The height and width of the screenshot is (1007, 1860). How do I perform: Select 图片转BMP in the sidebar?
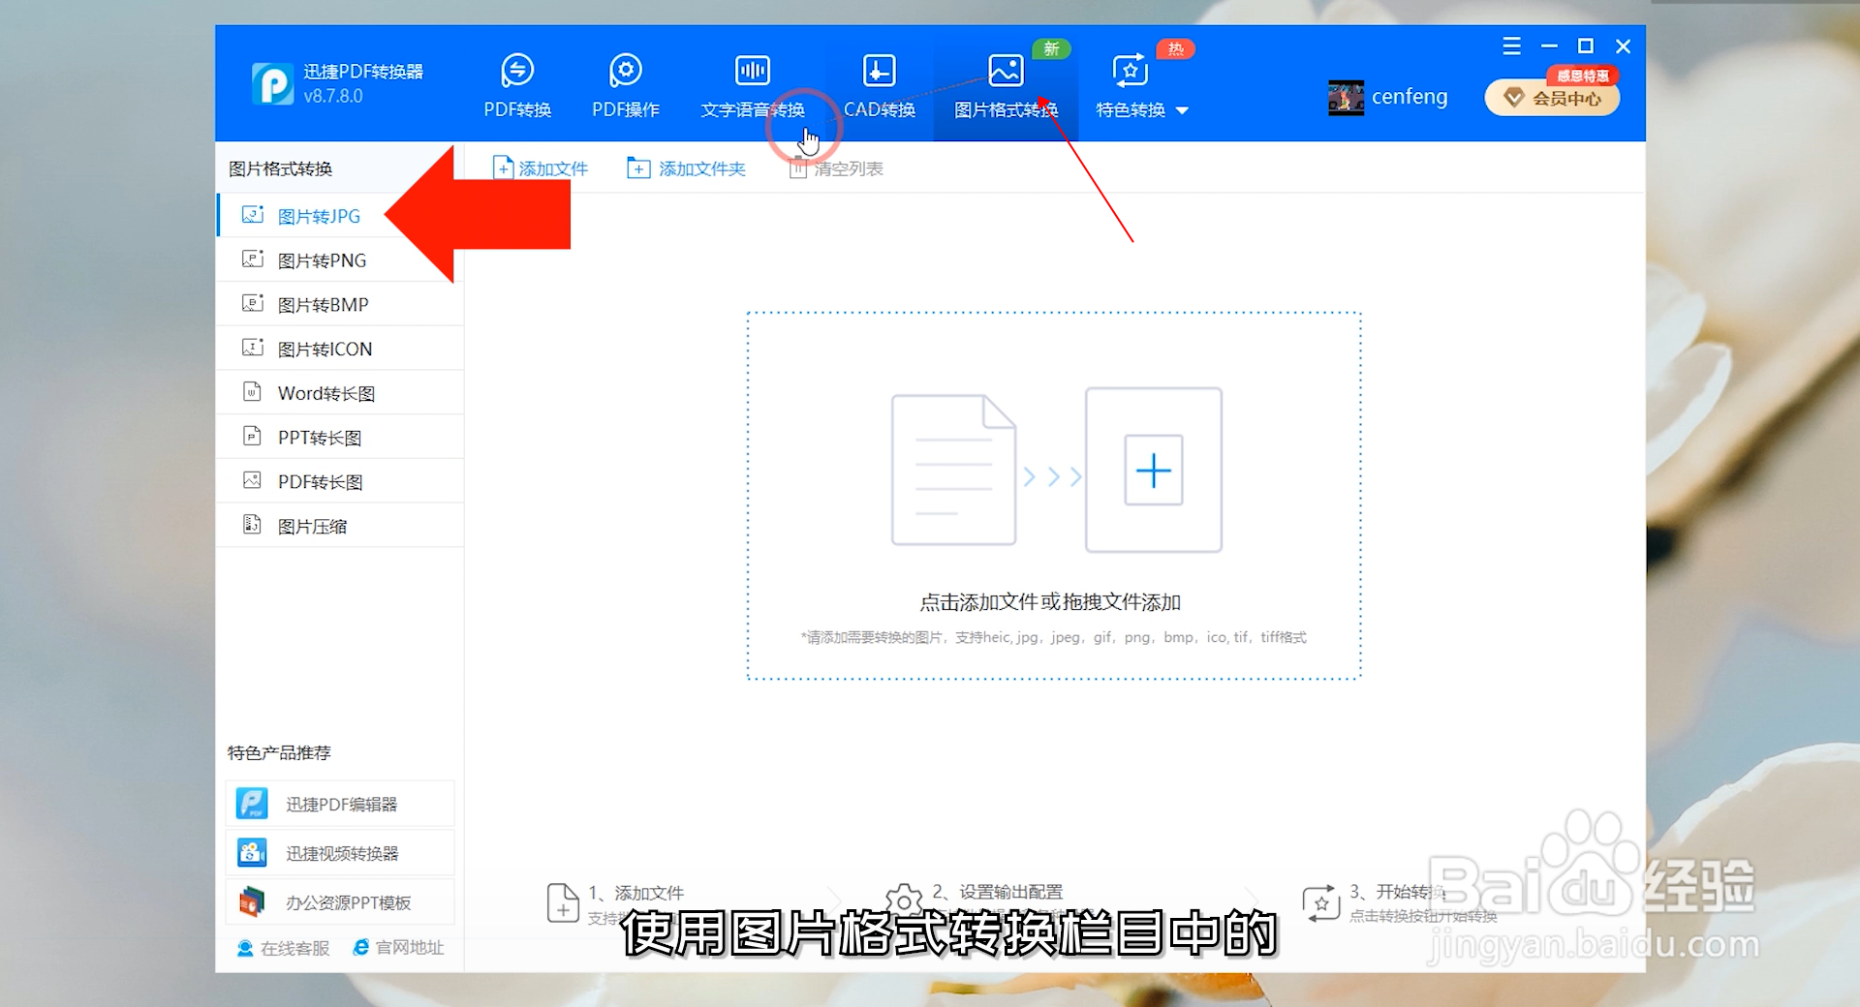click(x=339, y=305)
